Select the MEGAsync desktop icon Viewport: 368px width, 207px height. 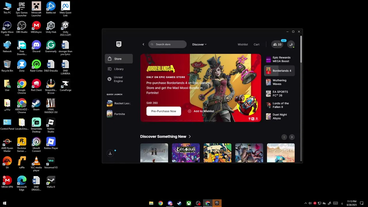pos(36,27)
